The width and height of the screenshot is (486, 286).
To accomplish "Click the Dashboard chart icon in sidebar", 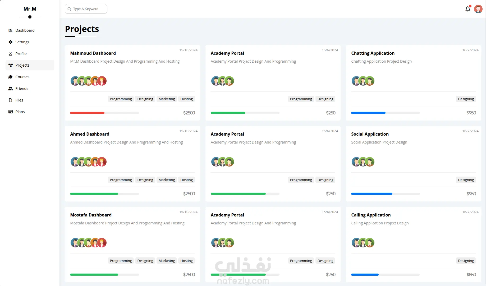I will click(x=11, y=30).
